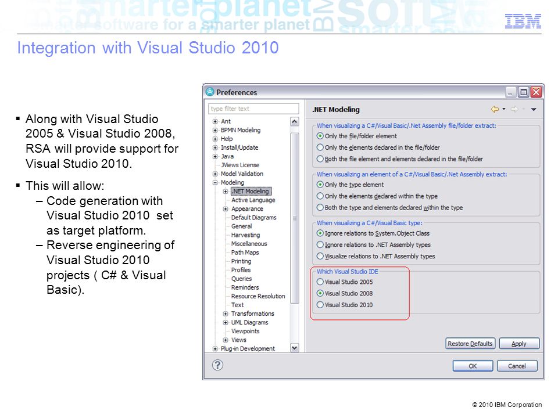Open the view menu triangle in Preferences header
The height and width of the screenshot is (418, 558).
tap(534, 110)
